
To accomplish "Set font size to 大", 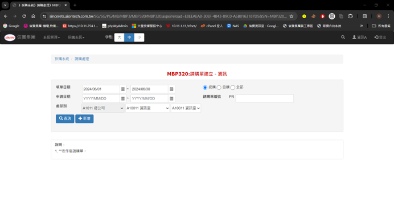I will tap(120, 38).
